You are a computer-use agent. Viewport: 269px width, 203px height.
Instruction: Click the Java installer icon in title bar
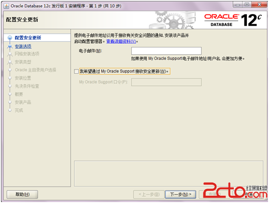pyautogui.click(x=6, y=6)
